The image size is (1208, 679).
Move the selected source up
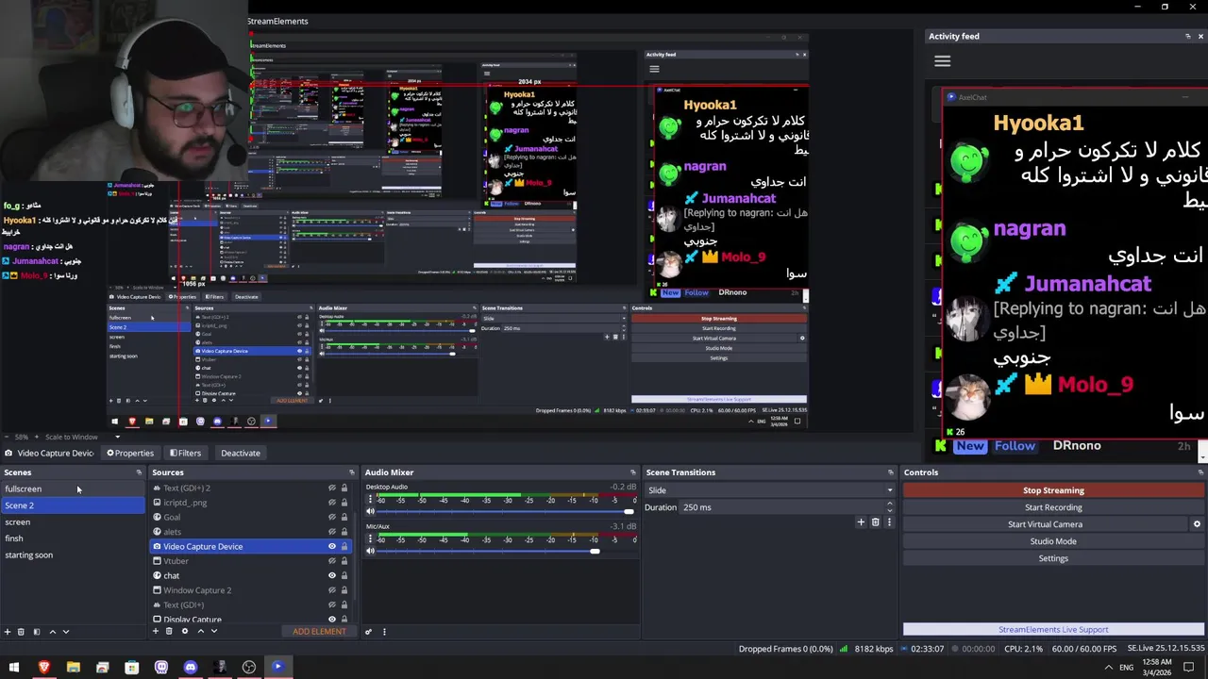(200, 632)
